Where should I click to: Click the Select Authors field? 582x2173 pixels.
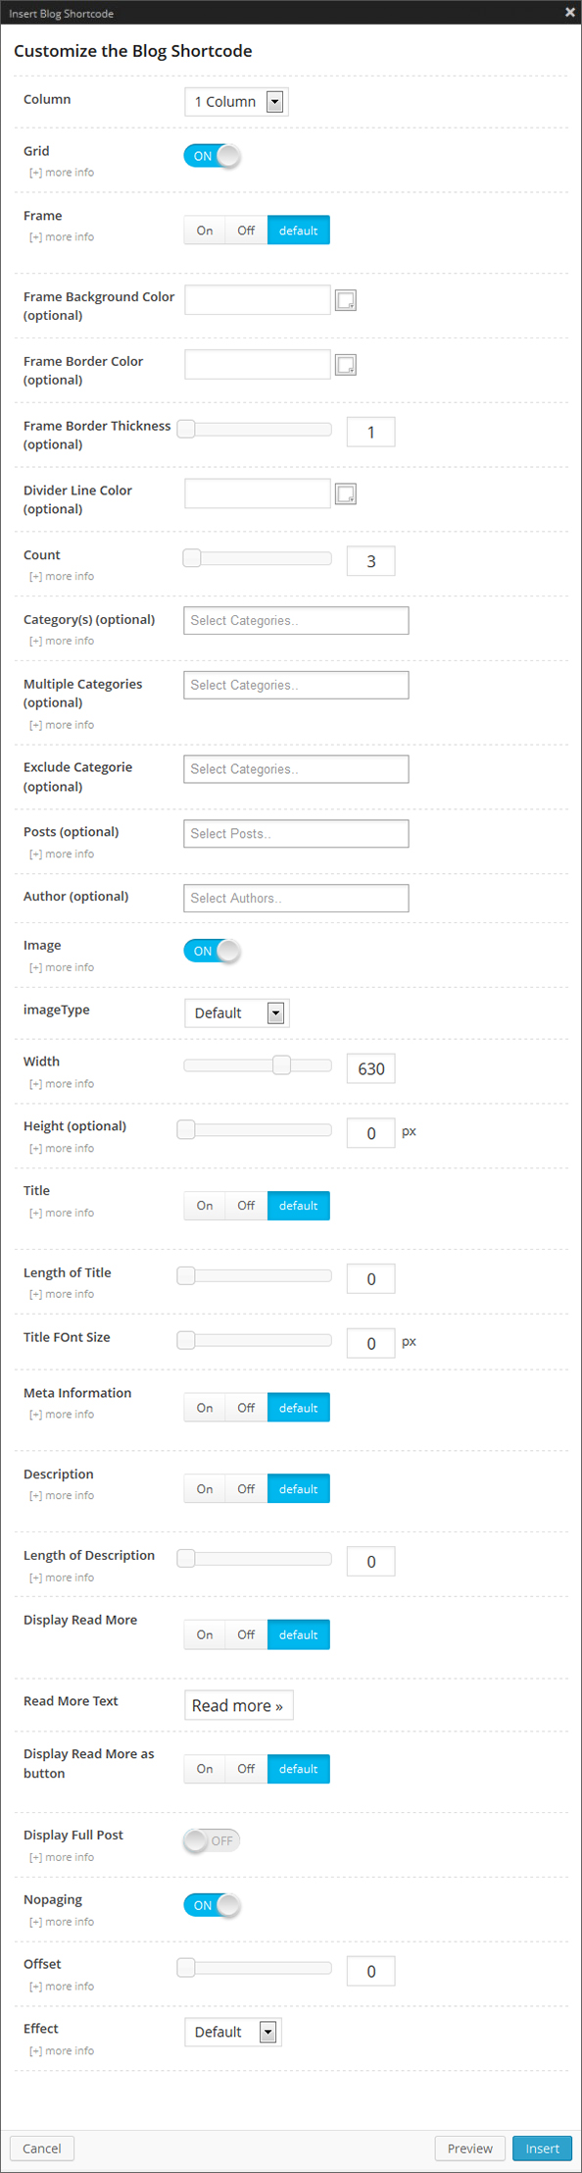click(296, 898)
